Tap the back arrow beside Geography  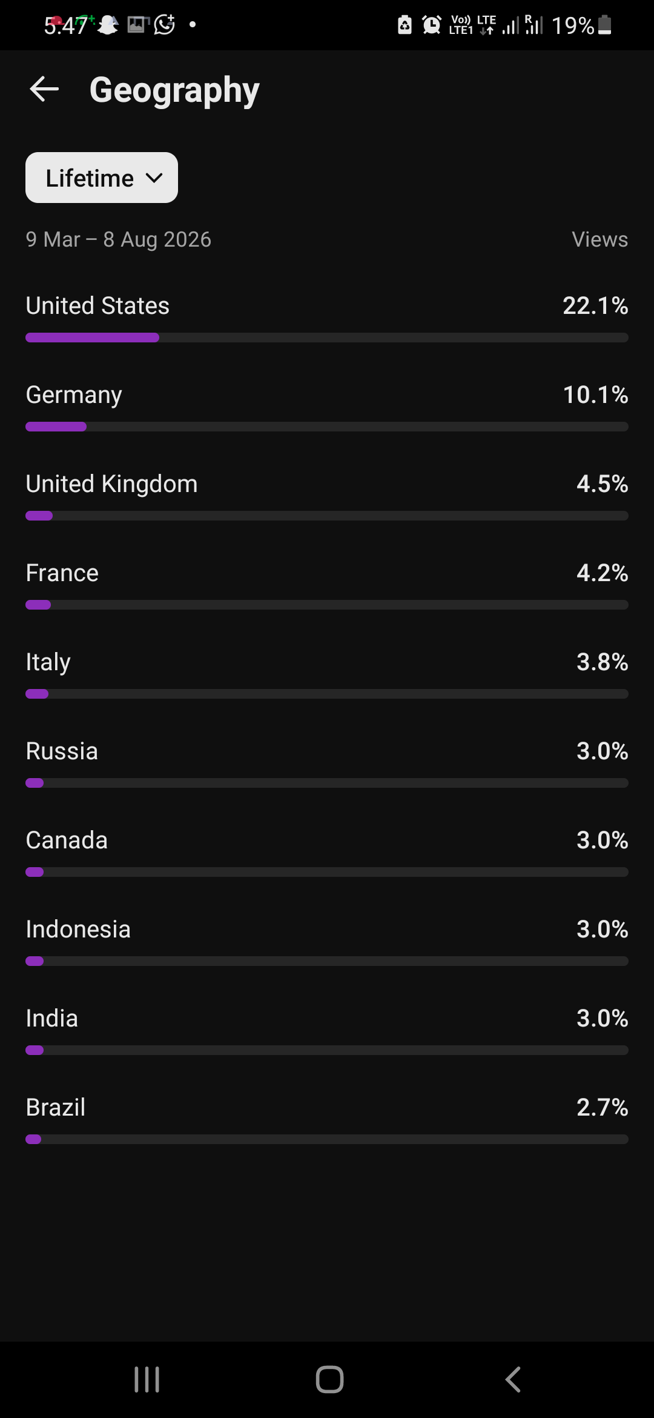tap(44, 90)
